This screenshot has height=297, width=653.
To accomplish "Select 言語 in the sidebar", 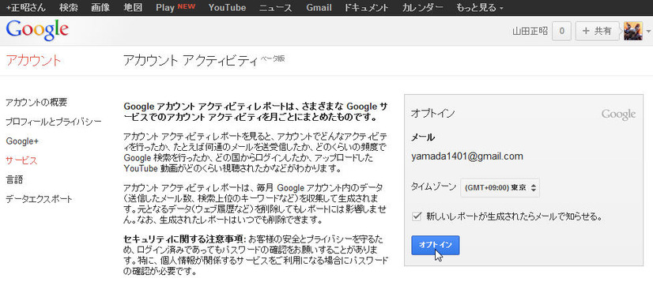I will pos(14,179).
